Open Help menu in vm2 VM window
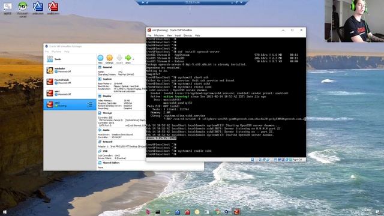This screenshot has width=384, height=216. [197, 35]
